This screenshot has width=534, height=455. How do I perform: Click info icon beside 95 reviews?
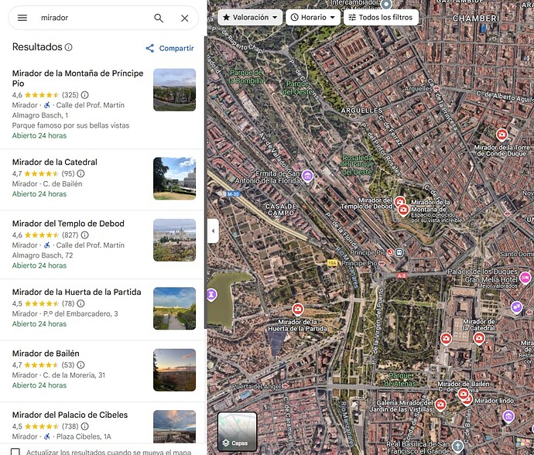pos(80,173)
